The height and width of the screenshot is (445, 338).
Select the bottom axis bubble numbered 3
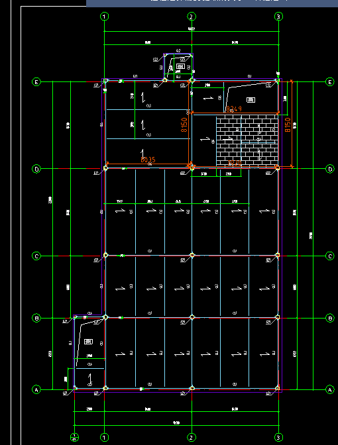pos(278,437)
